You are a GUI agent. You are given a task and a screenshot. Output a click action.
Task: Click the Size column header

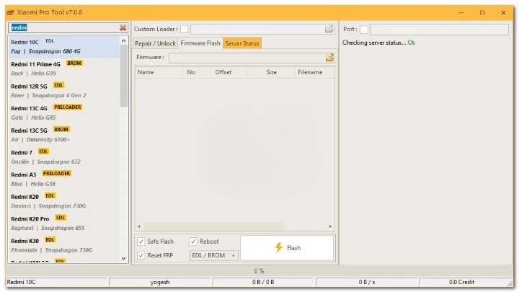pyautogui.click(x=271, y=72)
